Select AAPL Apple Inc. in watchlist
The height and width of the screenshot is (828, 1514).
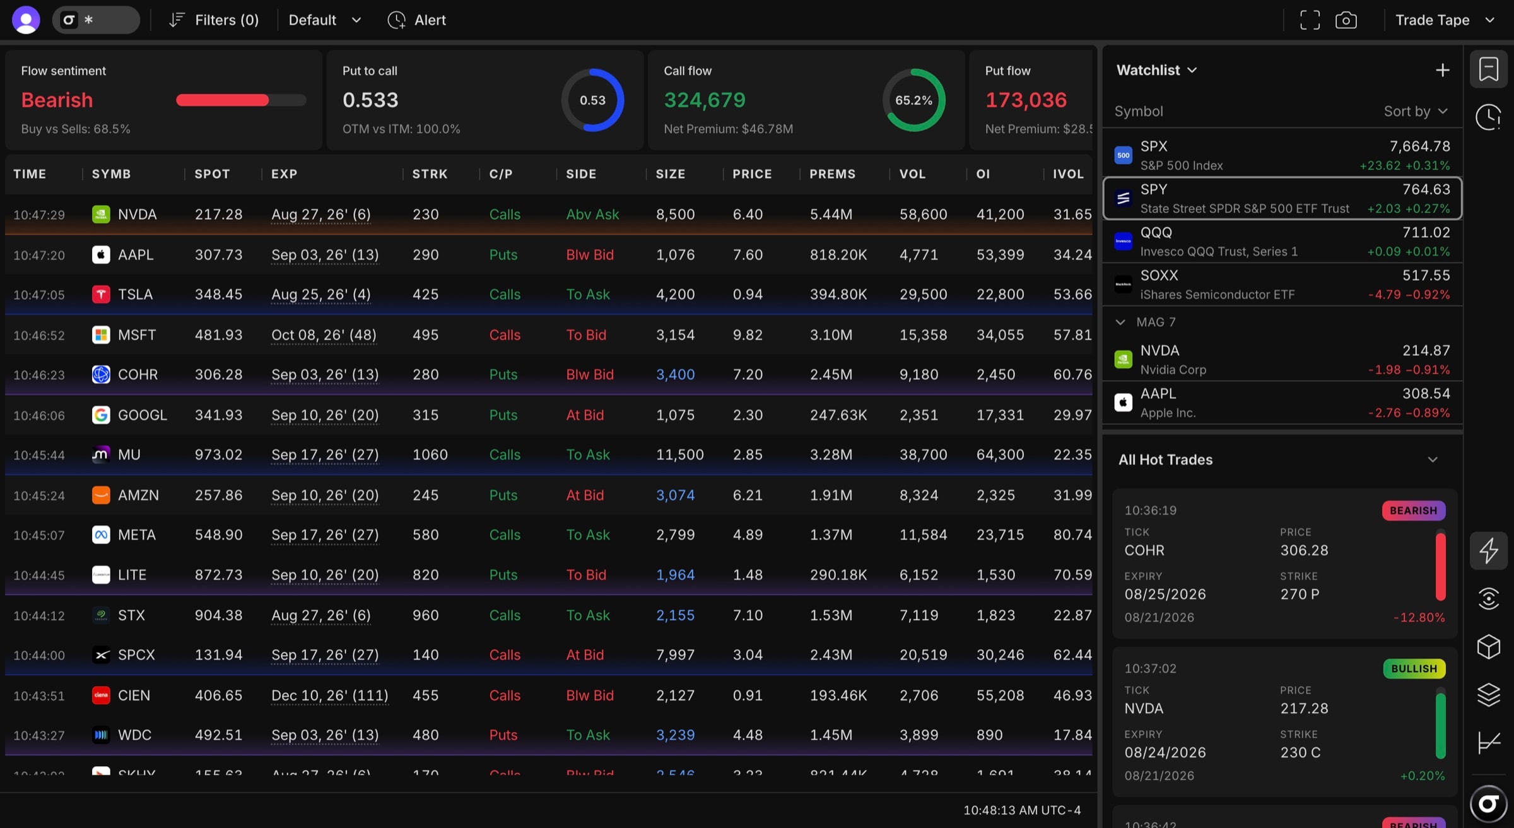point(1282,402)
